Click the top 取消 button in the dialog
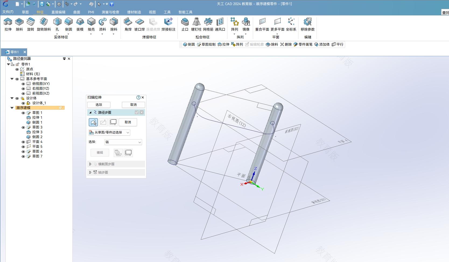Image resolution: width=449 pixels, height=262 pixels. point(134,105)
